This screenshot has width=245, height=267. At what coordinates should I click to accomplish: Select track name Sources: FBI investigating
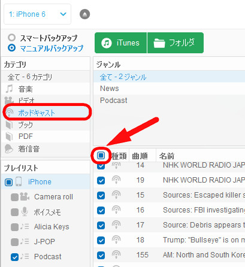coord(204,210)
